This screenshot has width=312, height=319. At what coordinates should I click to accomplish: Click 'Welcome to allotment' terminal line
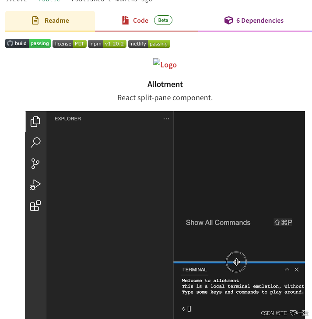coord(210,281)
